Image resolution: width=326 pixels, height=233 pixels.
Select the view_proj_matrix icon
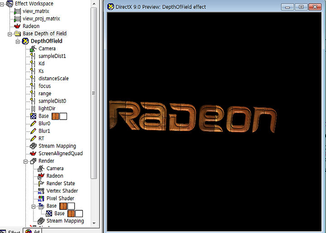tap(18, 19)
